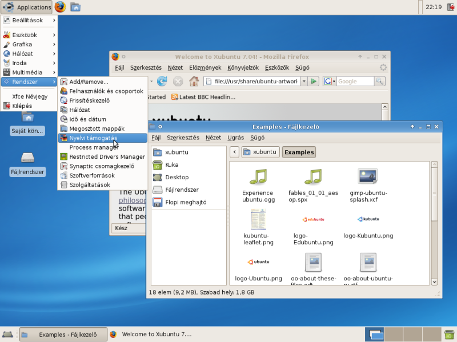Viewport: 457px width, 342px height.
Task: Click Firefox home page icon
Action: (x=194, y=82)
